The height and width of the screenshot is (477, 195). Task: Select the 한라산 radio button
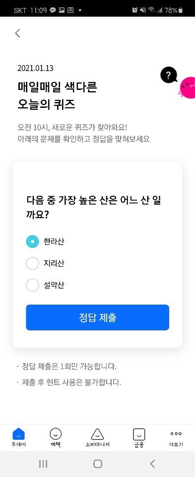click(33, 242)
